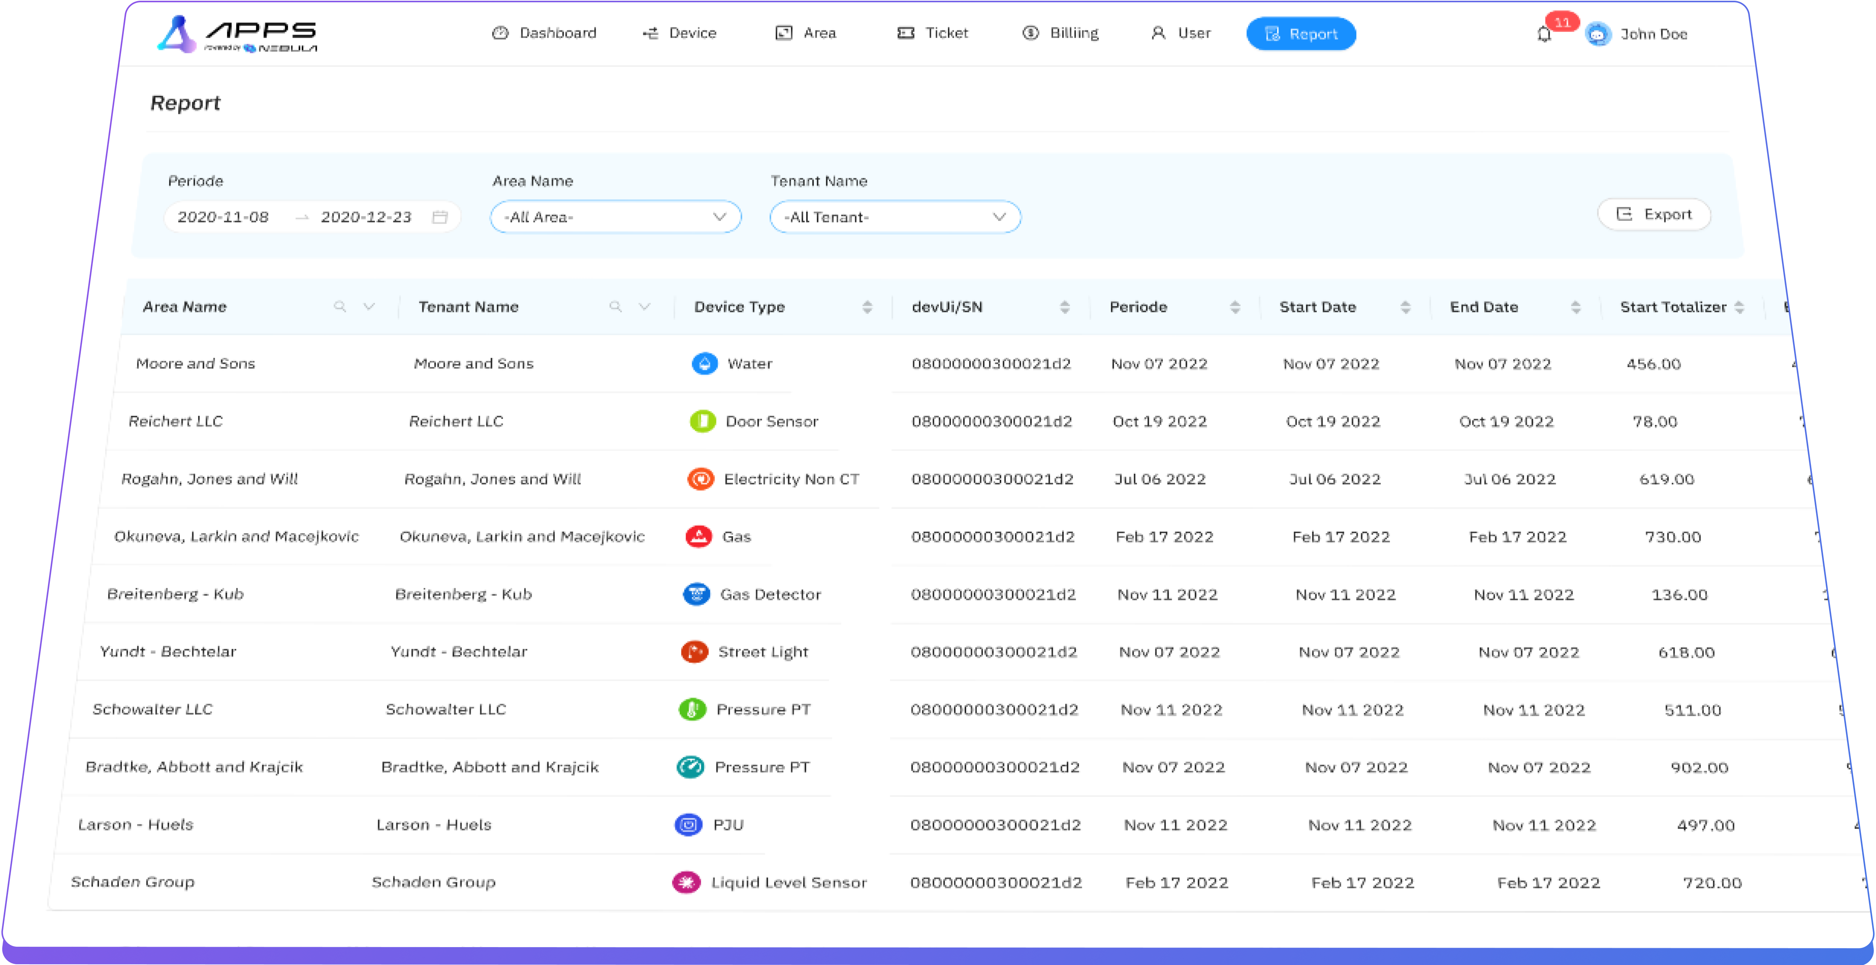The image size is (1876, 965).
Task: Expand Area Name column filter chevron
Action: click(369, 307)
